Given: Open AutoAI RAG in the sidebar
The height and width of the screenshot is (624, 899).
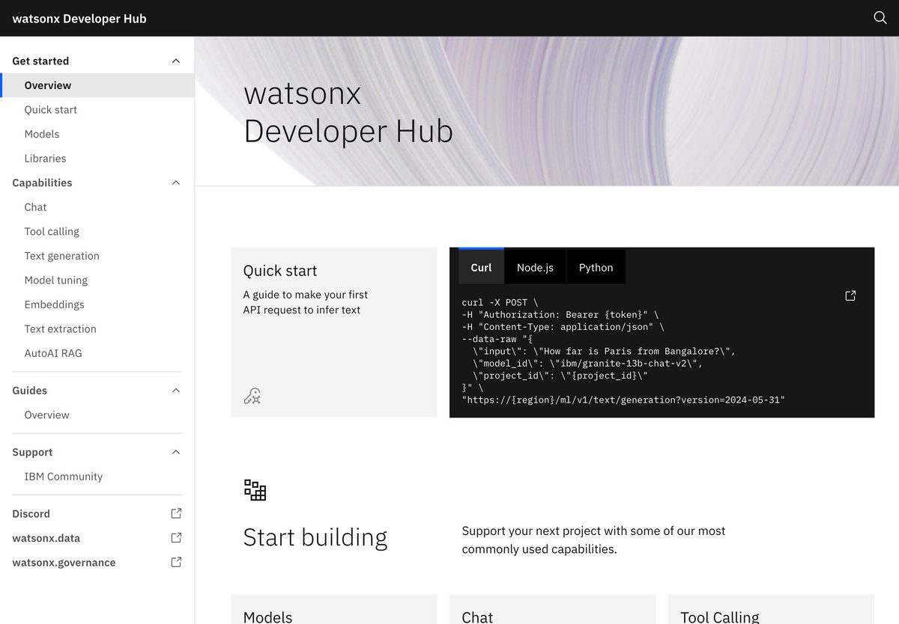Looking at the screenshot, I should click(x=97, y=353).
